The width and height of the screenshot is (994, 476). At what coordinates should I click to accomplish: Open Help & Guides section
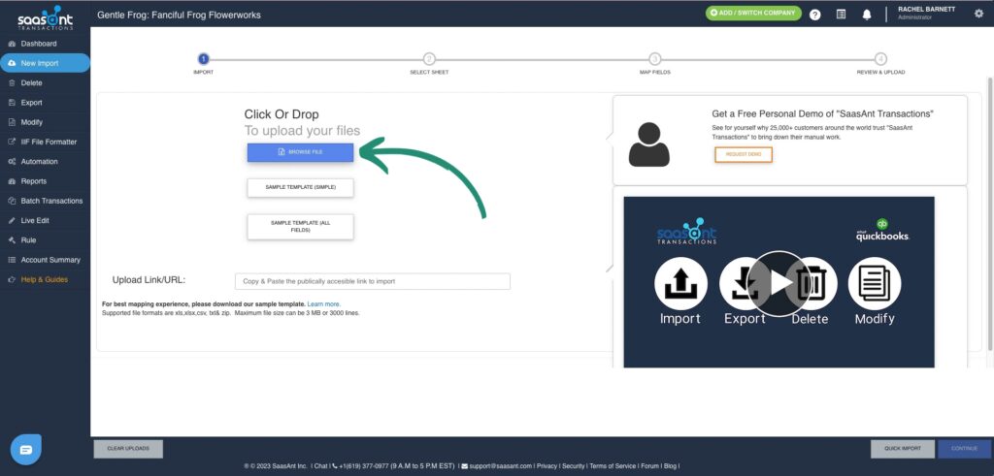(x=44, y=279)
